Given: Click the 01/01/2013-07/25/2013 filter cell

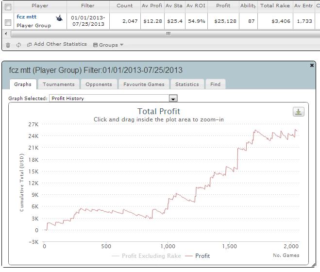Looking at the screenshot, I should (x=88, y=21).
